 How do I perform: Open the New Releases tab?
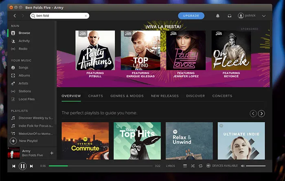pyautogui.click(x=164, y=96)
